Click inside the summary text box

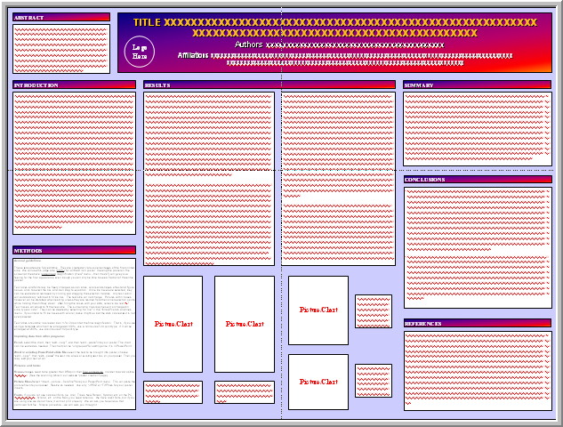coord(477,129)
